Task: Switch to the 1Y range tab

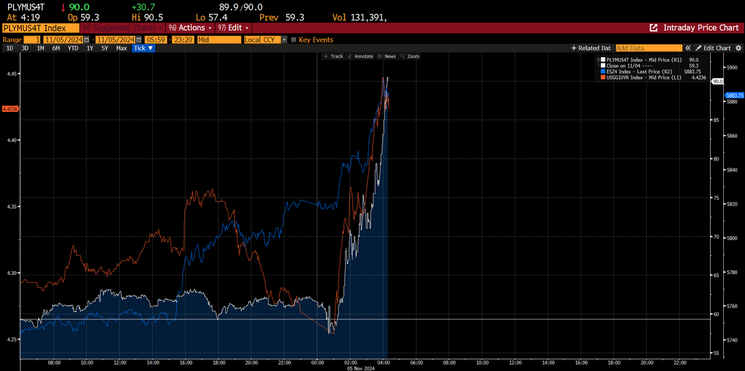Action: 90,48
